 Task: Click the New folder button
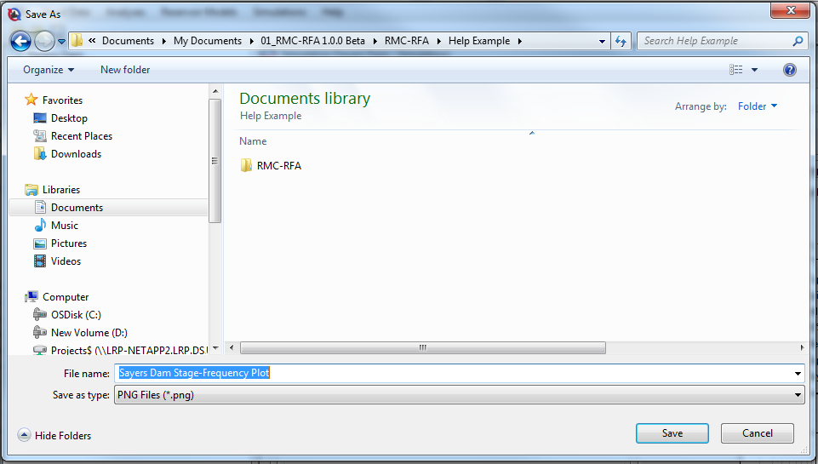[x=125, y=70]
